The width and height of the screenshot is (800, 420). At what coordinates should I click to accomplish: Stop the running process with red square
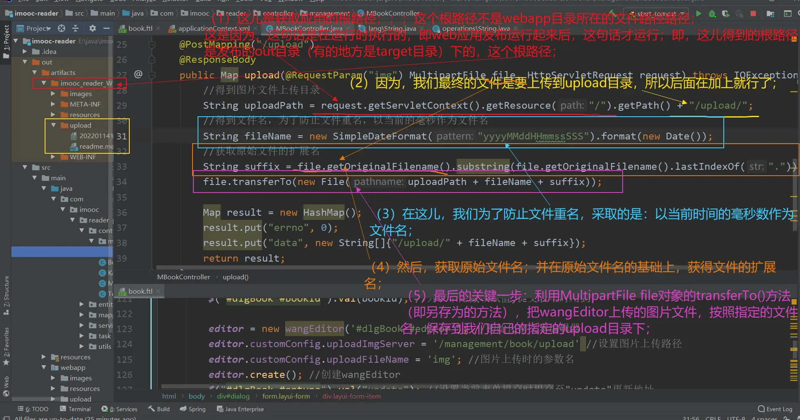click(753, 13)
